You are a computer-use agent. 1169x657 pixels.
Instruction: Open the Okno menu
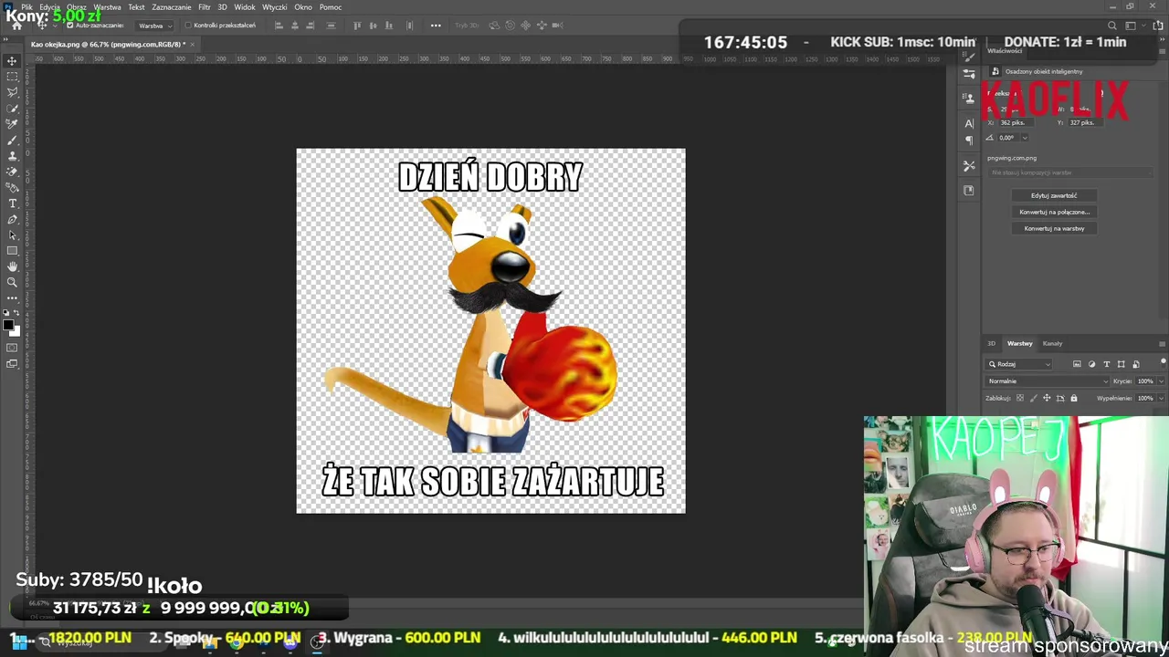pos(302,7)
